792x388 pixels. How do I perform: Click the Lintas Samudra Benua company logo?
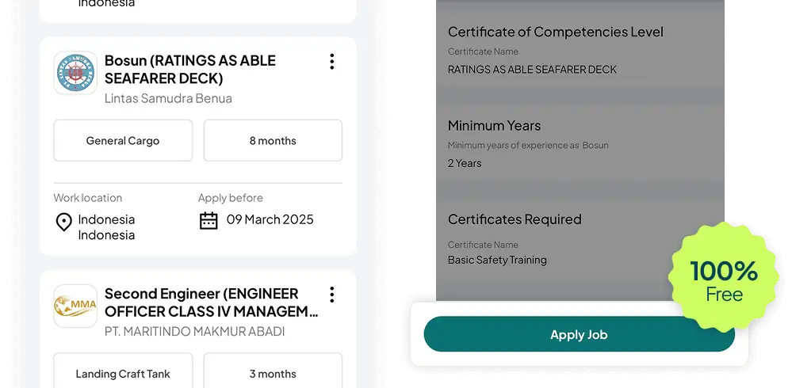pos(75,74)
